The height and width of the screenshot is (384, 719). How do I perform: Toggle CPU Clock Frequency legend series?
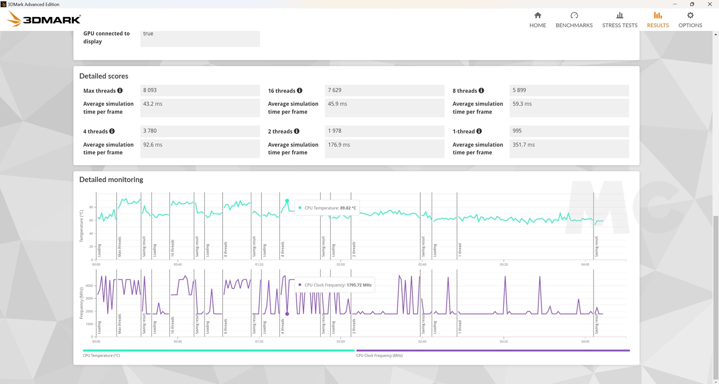tap(379, 356)
